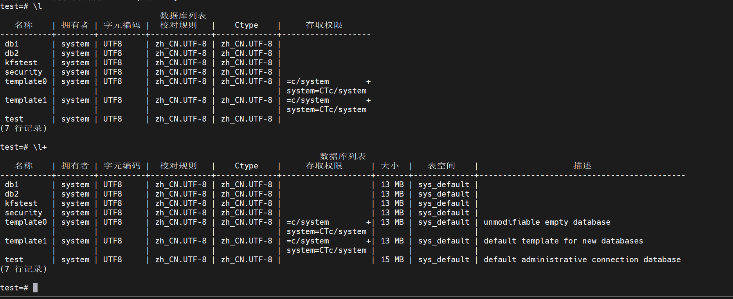Screen dimensions: 733x299
Task: Click sys_default tablespace in the test row
Action: (443, 260)
